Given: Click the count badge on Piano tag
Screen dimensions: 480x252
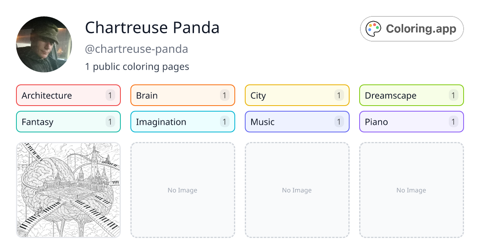Looking at the screenshot, I should click(453, 122).
